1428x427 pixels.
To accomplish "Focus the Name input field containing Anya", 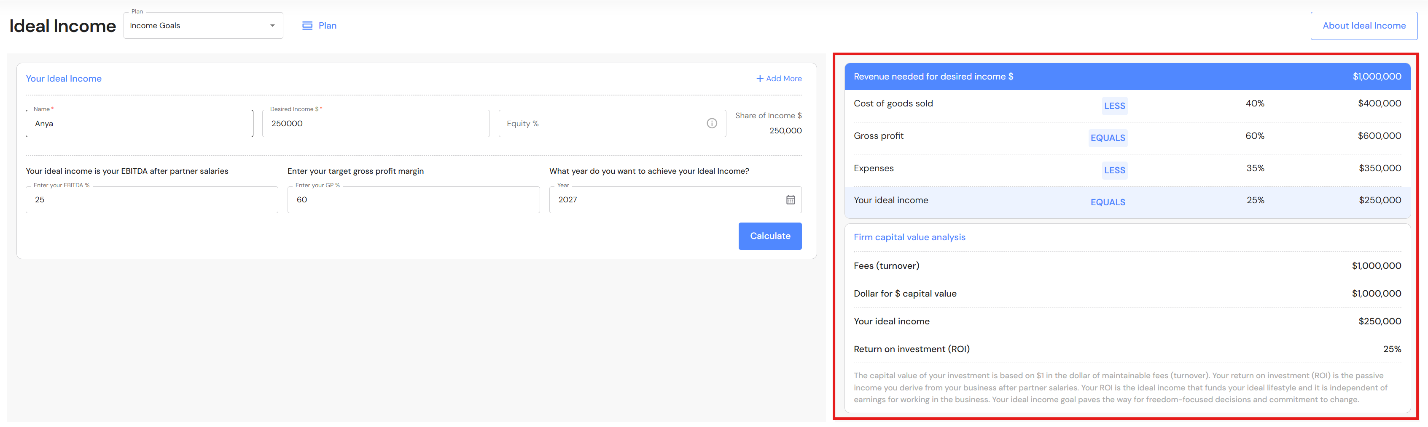I will (x=139, y=123).
